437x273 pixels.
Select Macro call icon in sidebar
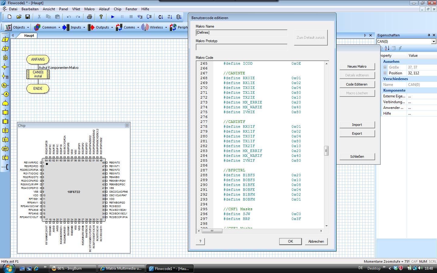pos(5,113)
